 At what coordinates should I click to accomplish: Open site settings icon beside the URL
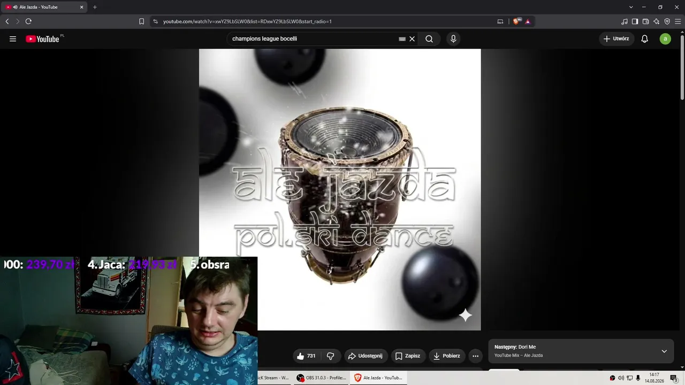(x=155, y=21)
